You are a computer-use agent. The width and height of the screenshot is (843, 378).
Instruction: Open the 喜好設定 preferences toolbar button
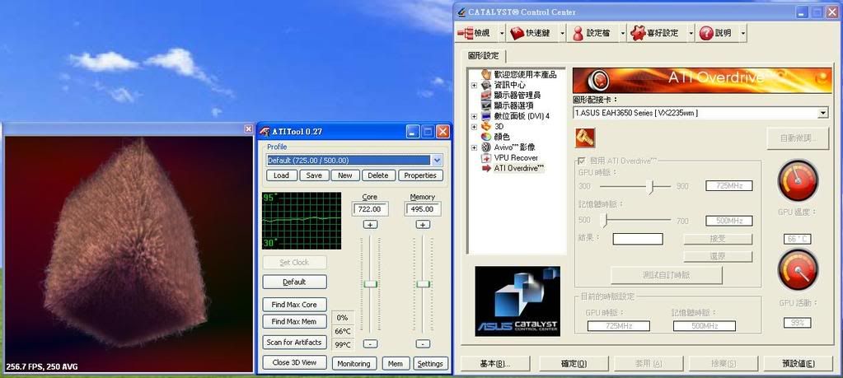click(x=654, y=33)
